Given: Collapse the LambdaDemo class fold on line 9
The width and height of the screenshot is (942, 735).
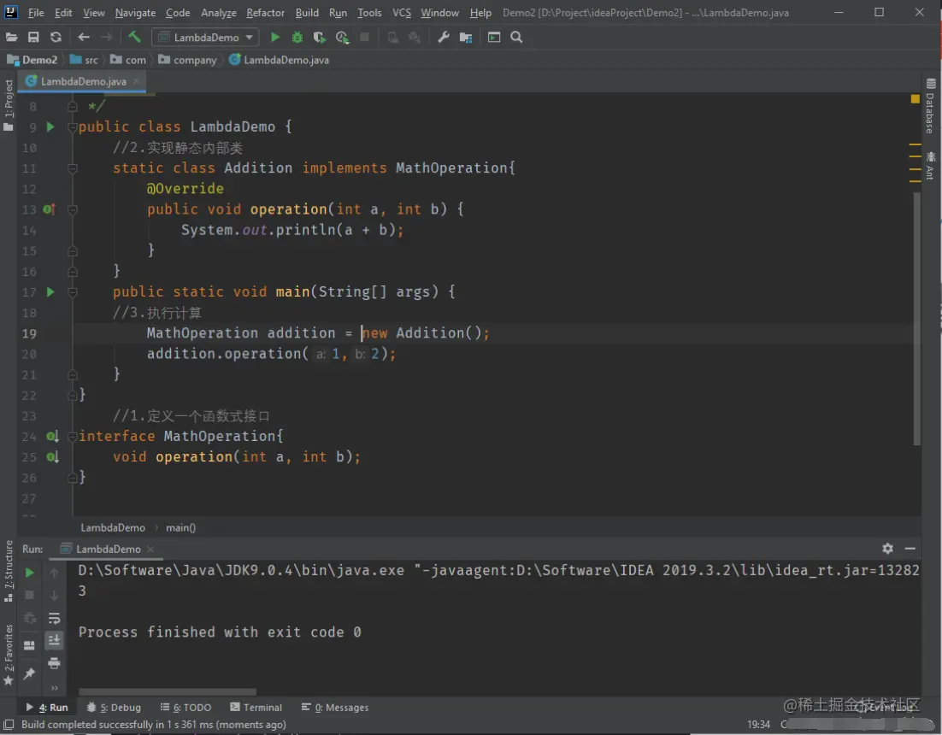Looking at the screenshot, I should (73, 126).
